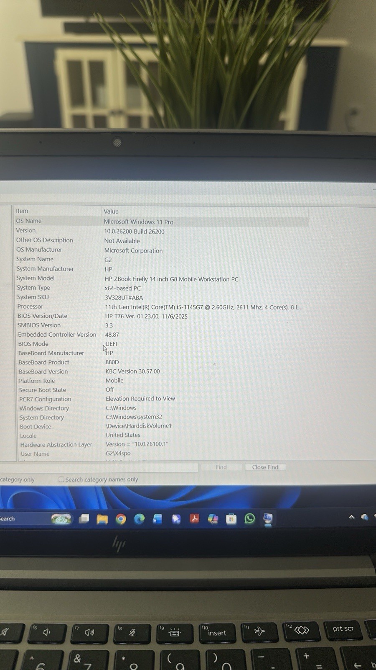This screenshot has height=670, width=376.
Task: Select the C:\Windows\system32 value
Action: coord(134,417)
